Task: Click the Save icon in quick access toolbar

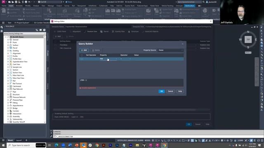Action: (16, 2)
